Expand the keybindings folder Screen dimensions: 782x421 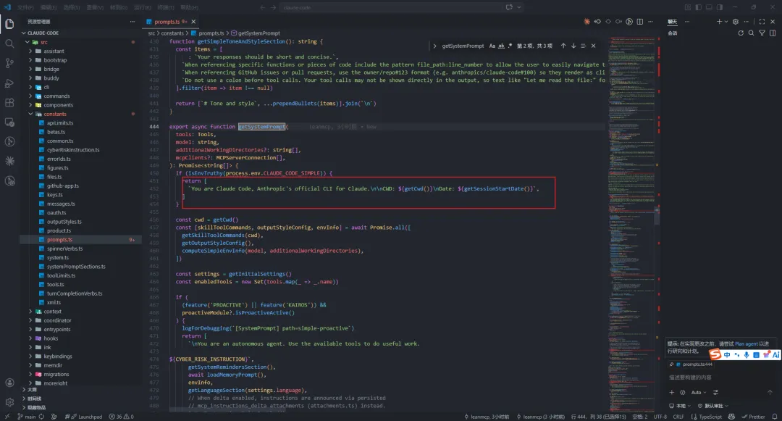[x=30, y=357]
